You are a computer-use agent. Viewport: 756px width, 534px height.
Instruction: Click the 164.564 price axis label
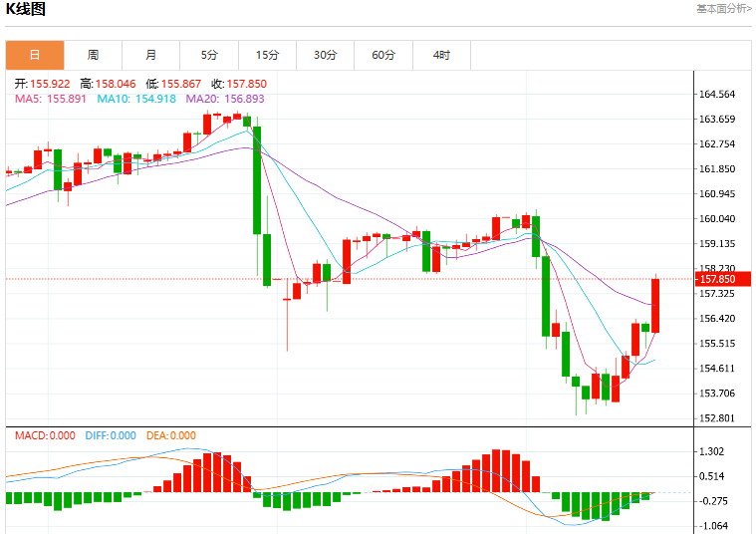tap(717, 94)
